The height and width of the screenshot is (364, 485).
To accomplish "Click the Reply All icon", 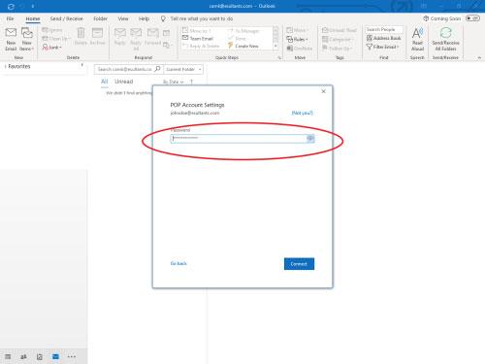I will 136,33.
